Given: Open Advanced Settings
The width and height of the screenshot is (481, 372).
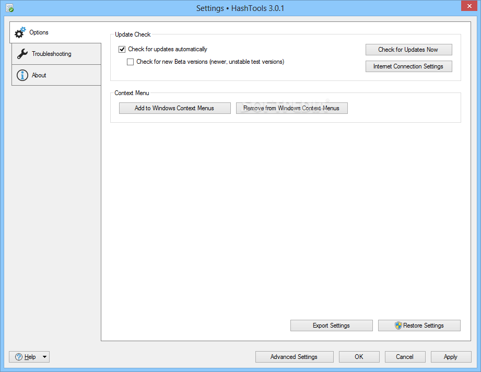Looking at the screenshot, I should (x=295, y=357).
